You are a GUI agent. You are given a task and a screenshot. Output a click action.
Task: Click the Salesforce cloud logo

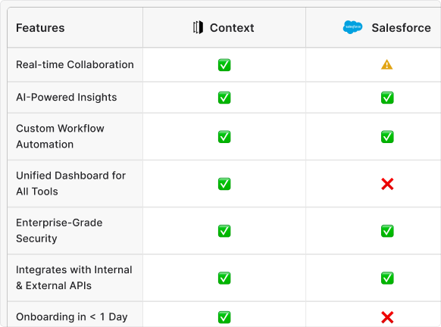click(x=352, y=27)
